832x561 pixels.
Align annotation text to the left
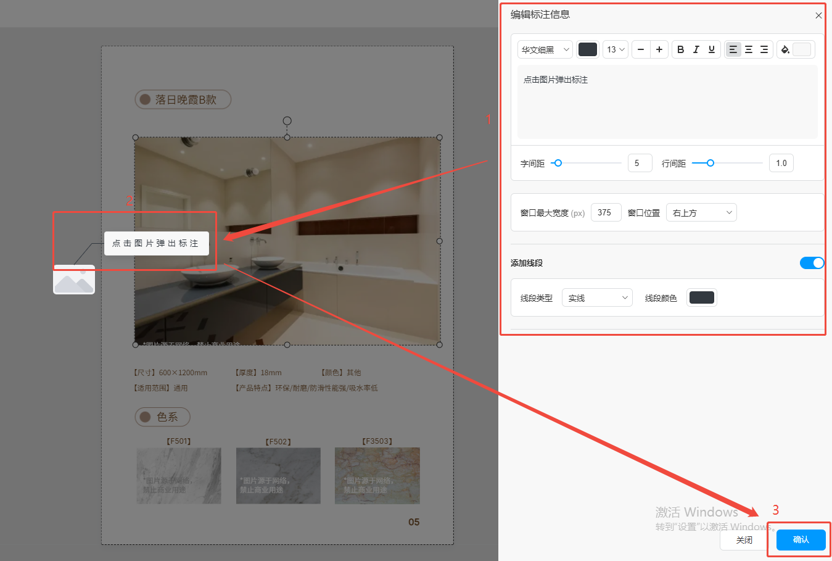(733, 49)
